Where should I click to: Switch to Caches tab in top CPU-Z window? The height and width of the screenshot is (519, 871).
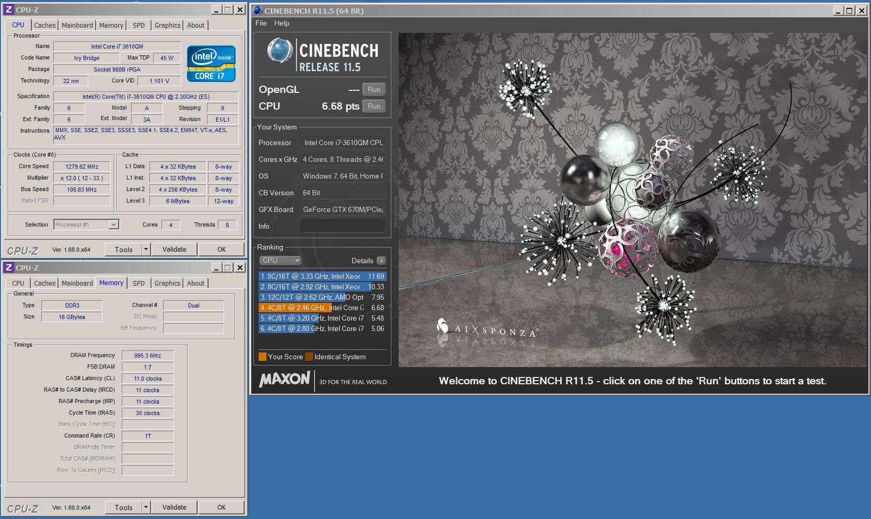tap(44, 25)
